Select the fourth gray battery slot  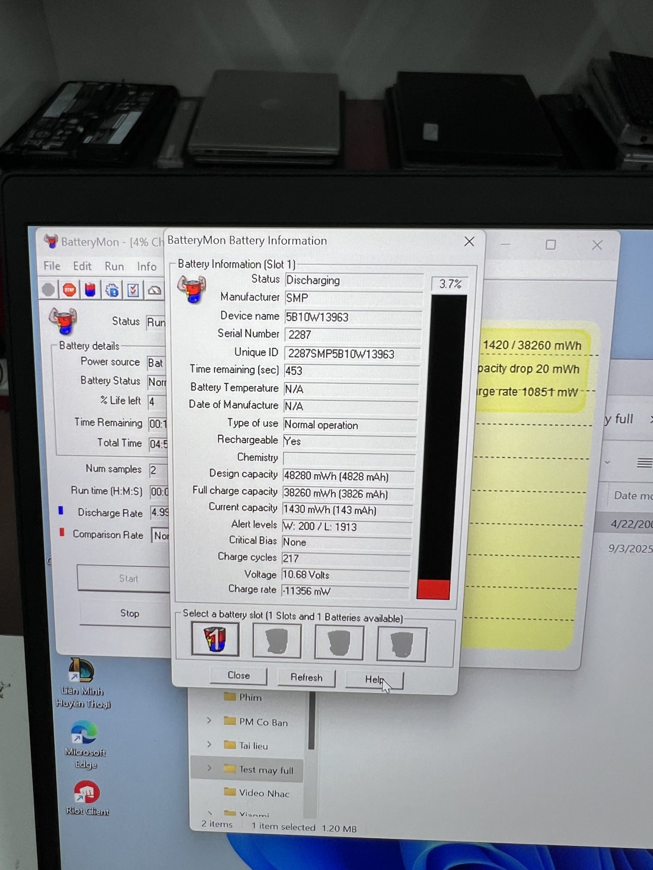coord(401,644)
